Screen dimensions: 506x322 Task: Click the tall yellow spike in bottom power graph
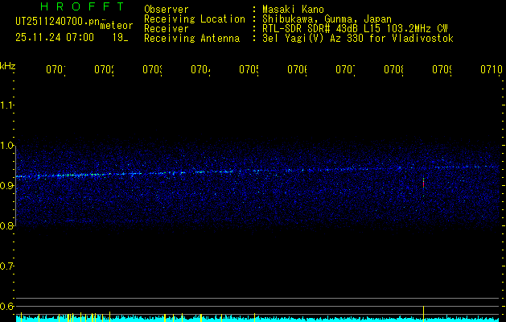(x=423, y=312)
